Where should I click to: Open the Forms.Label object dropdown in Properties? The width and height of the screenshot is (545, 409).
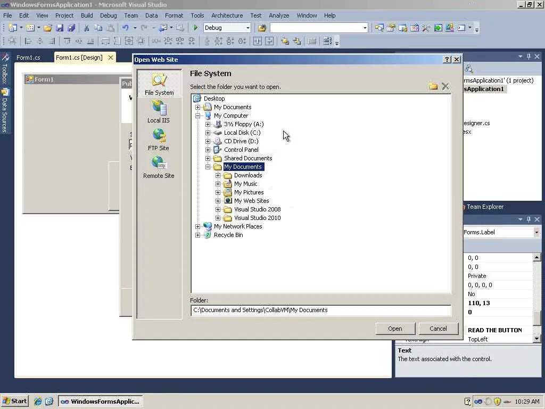pos(536,232)
